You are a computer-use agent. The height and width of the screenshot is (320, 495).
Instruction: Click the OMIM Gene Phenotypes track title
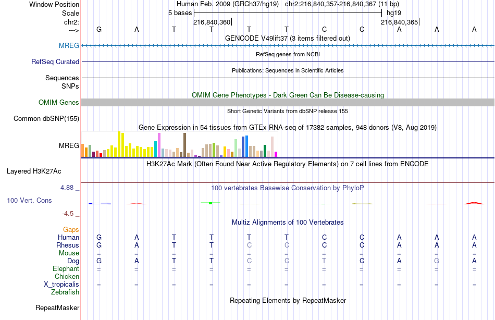[288, 95]
